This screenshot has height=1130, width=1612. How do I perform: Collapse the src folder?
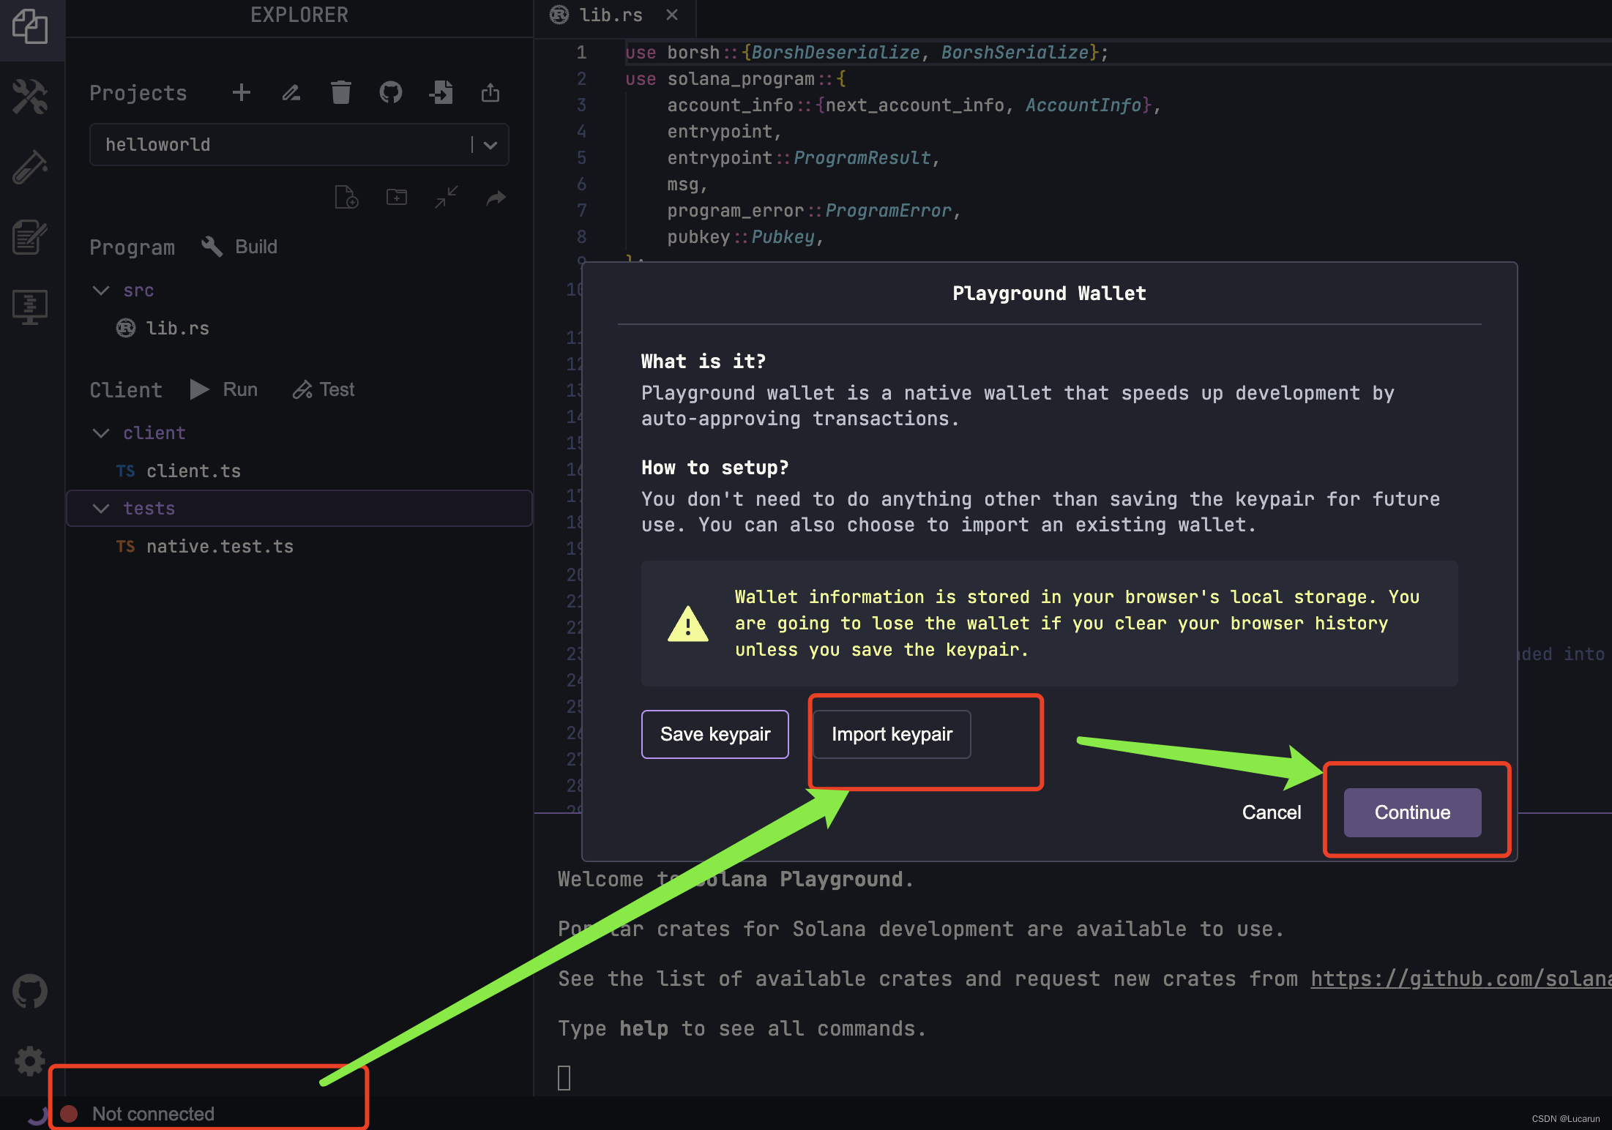pos(102,291)
